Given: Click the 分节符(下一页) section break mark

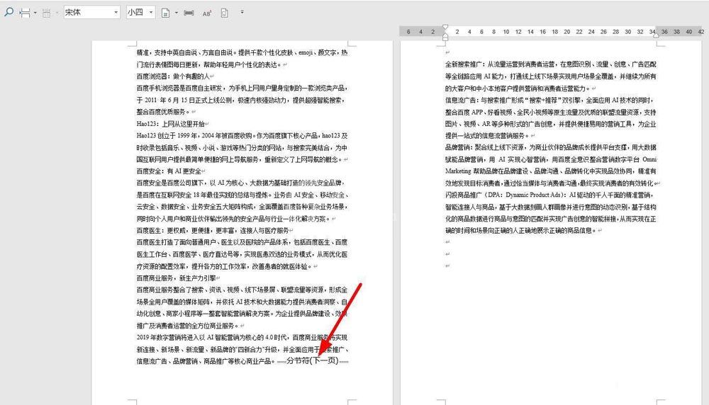Looking at the screenshot, I should click(313, 360).
